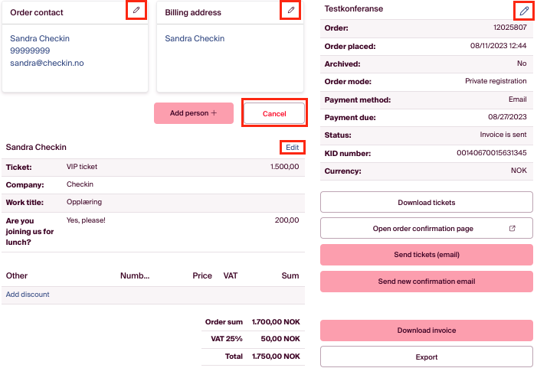
Task: Send tickets by email
Action: click(x=426, y=255)
